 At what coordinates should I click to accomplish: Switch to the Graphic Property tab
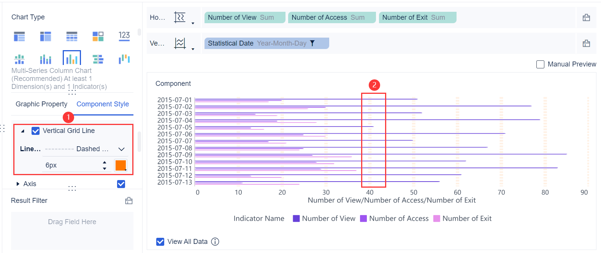[x=41, y=104]
